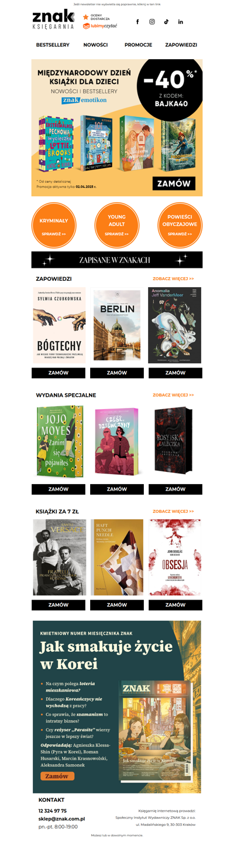Click Zamów on the -40% banner
Screen dimensions: 234x851
[174, 183]
